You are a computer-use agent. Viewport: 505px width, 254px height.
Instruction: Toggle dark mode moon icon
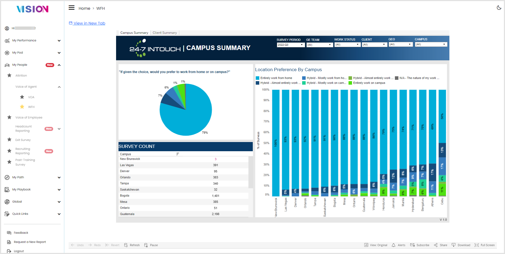(499, 8)
